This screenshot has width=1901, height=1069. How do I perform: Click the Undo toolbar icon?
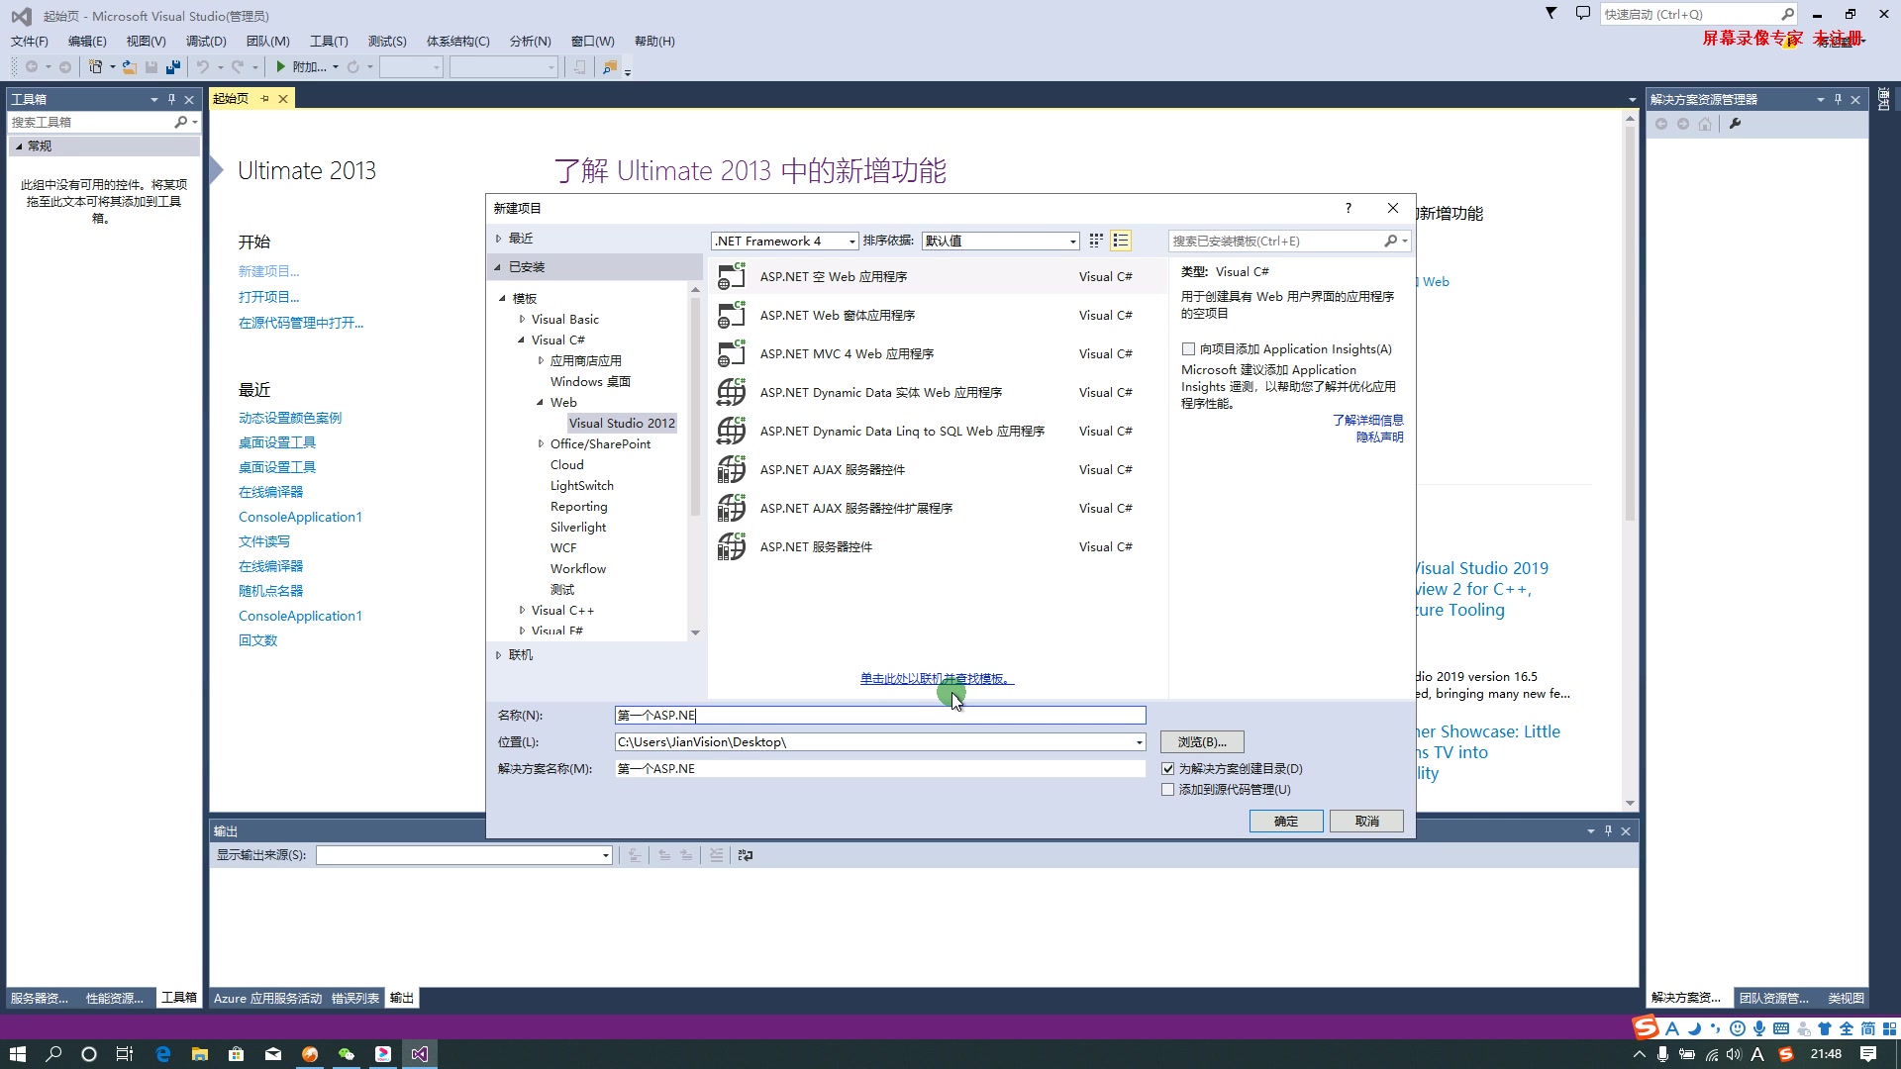click(x=203, y=66)
